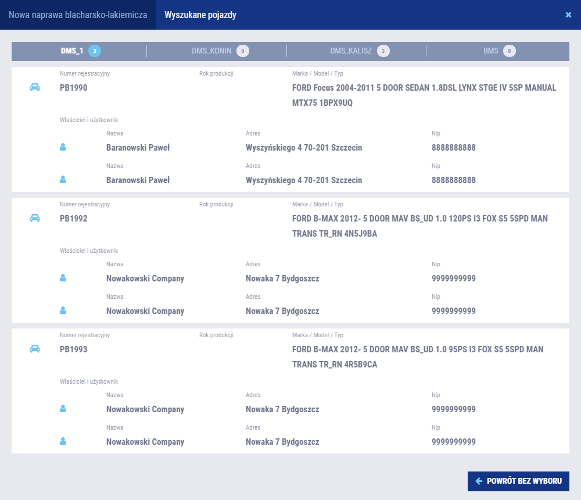Screen dimensions: 581x500
Task: Switch to the BMS tab
Action: (491, 51)
